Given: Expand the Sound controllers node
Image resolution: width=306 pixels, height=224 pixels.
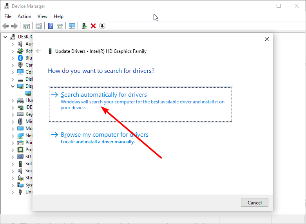Looking at the screenshot, I should (13, 171).
